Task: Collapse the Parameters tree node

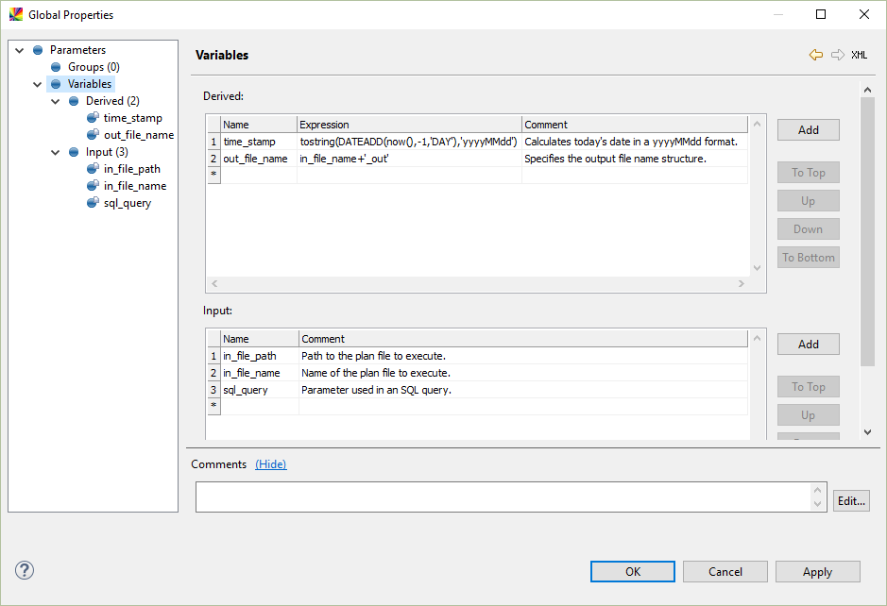Action: pos(20,50)
